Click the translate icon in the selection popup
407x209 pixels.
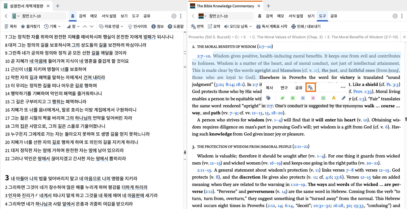tap(310, 88)
